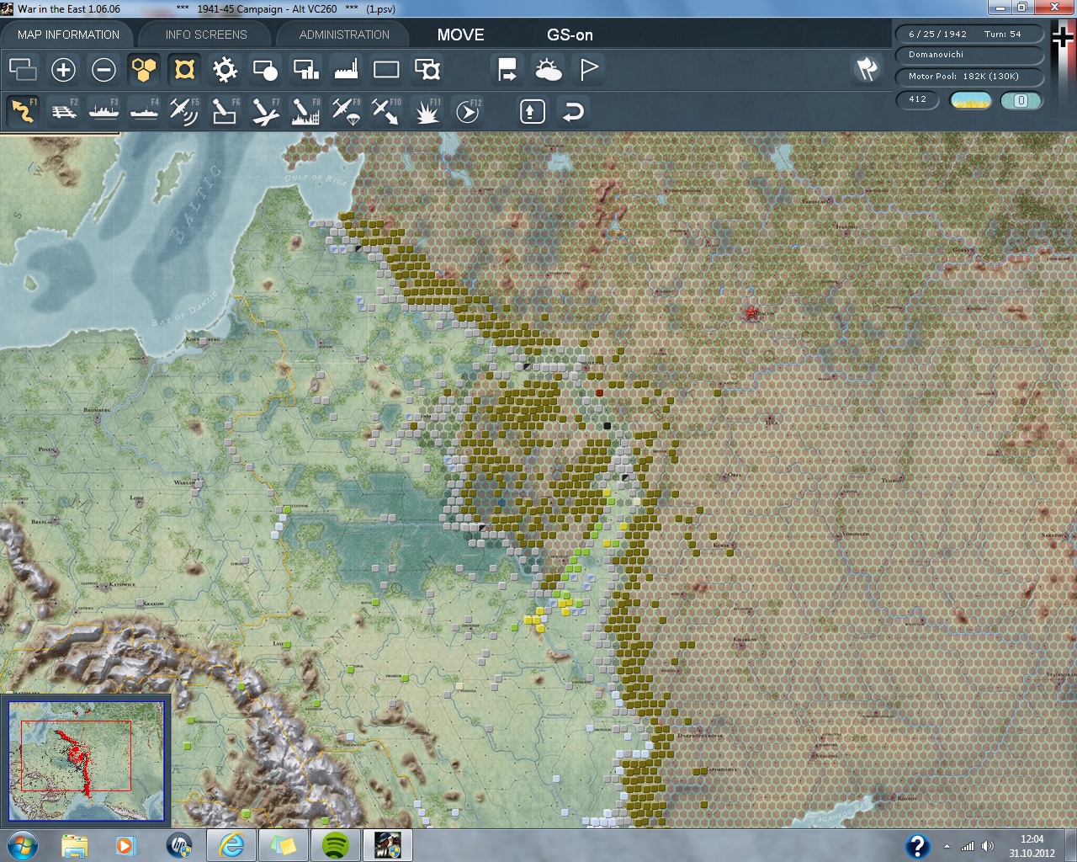Open Windows Media Player from taskbar

click(125, 845)
